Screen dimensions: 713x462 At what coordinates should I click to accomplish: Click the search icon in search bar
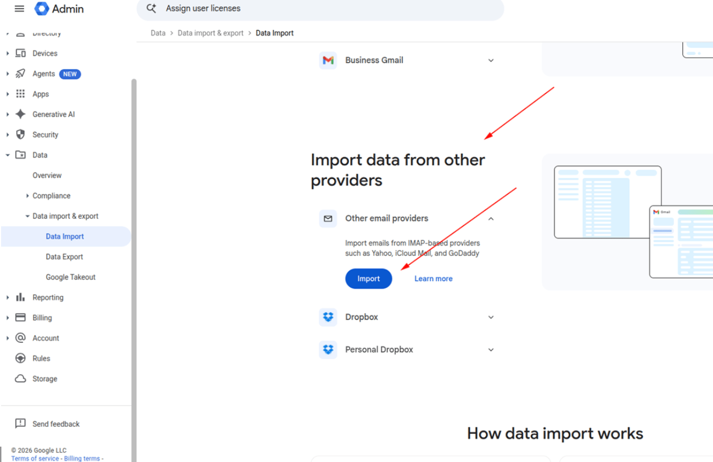point(151,9)
